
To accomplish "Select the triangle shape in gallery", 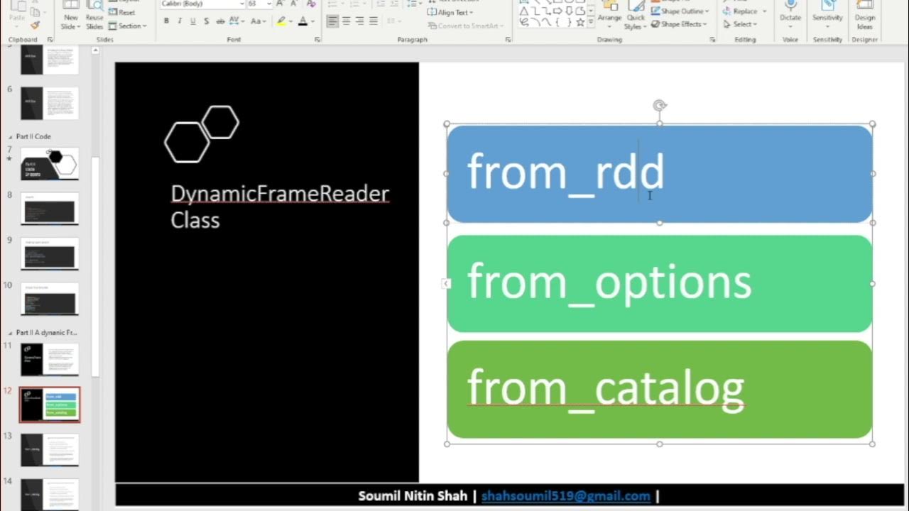I will tap(524, 11).
